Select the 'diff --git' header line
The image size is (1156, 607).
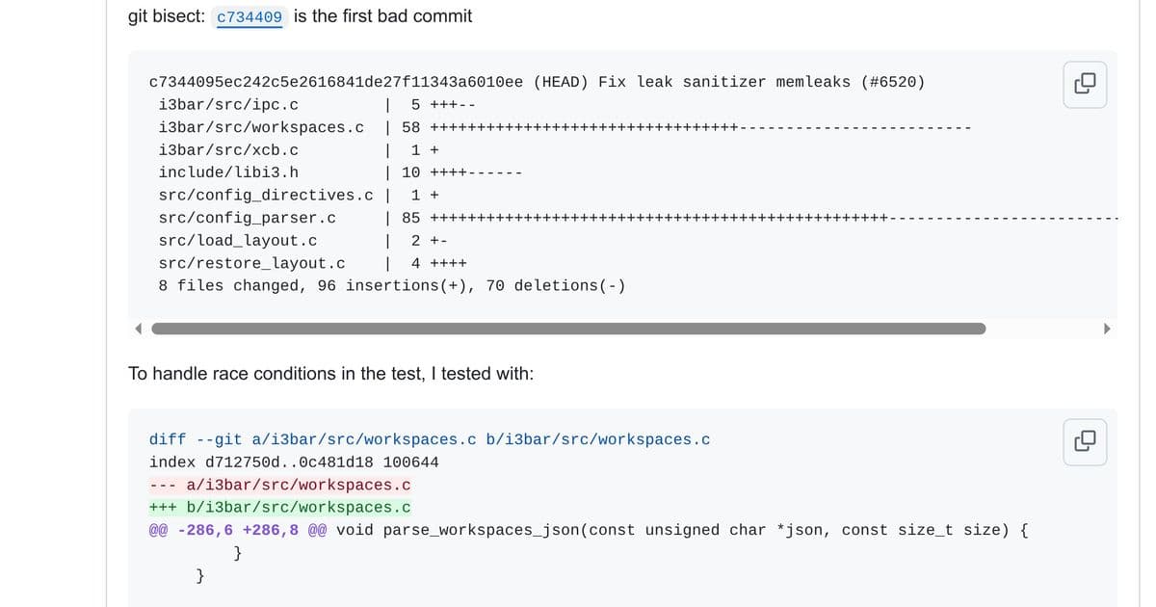point(430,438)
